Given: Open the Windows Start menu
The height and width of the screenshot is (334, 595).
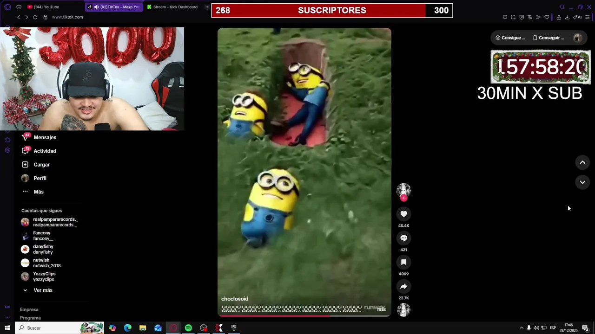Looking at the screenshot, I should point(7,328).
